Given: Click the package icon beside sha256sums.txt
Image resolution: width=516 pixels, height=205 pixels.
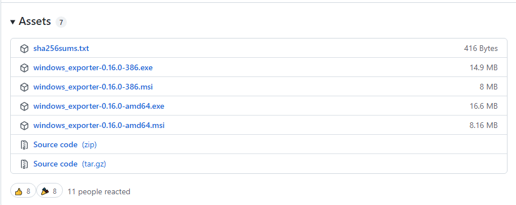Looking at the screenshot, I should pyautogui.click(x=24, y=49).
